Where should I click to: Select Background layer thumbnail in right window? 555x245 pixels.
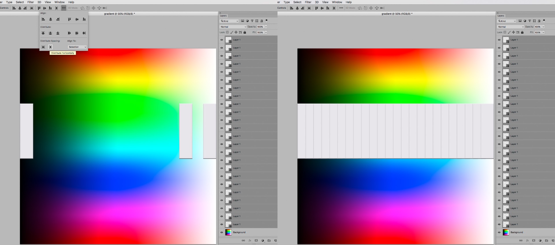[x=506, y=232]
